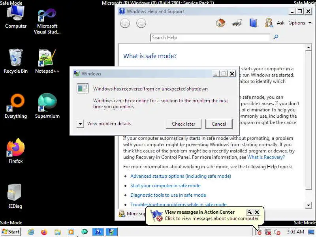Open Windows Explorer taskbar folder
The height and width of the screenshot is (237, 316).
[x=57, y=232]
